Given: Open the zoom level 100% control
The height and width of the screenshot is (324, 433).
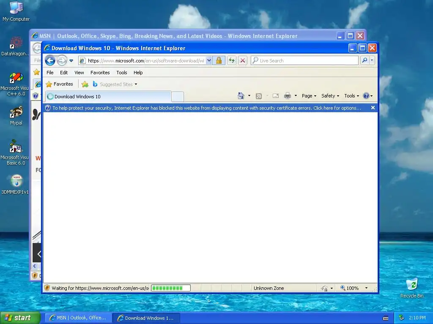Looking at the screenshot, I should coord(350,288).
